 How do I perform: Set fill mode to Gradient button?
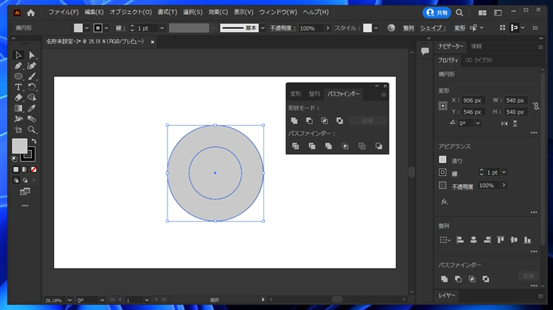click(x=25, y=170)
